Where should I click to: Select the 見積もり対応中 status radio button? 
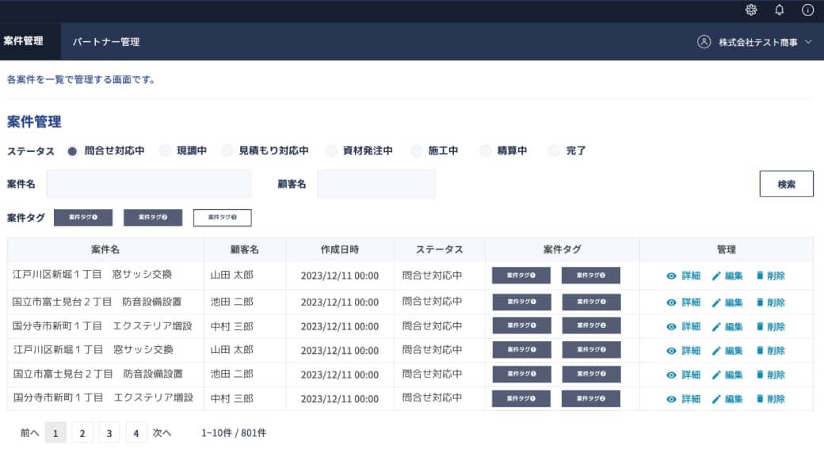pos(227,151)
